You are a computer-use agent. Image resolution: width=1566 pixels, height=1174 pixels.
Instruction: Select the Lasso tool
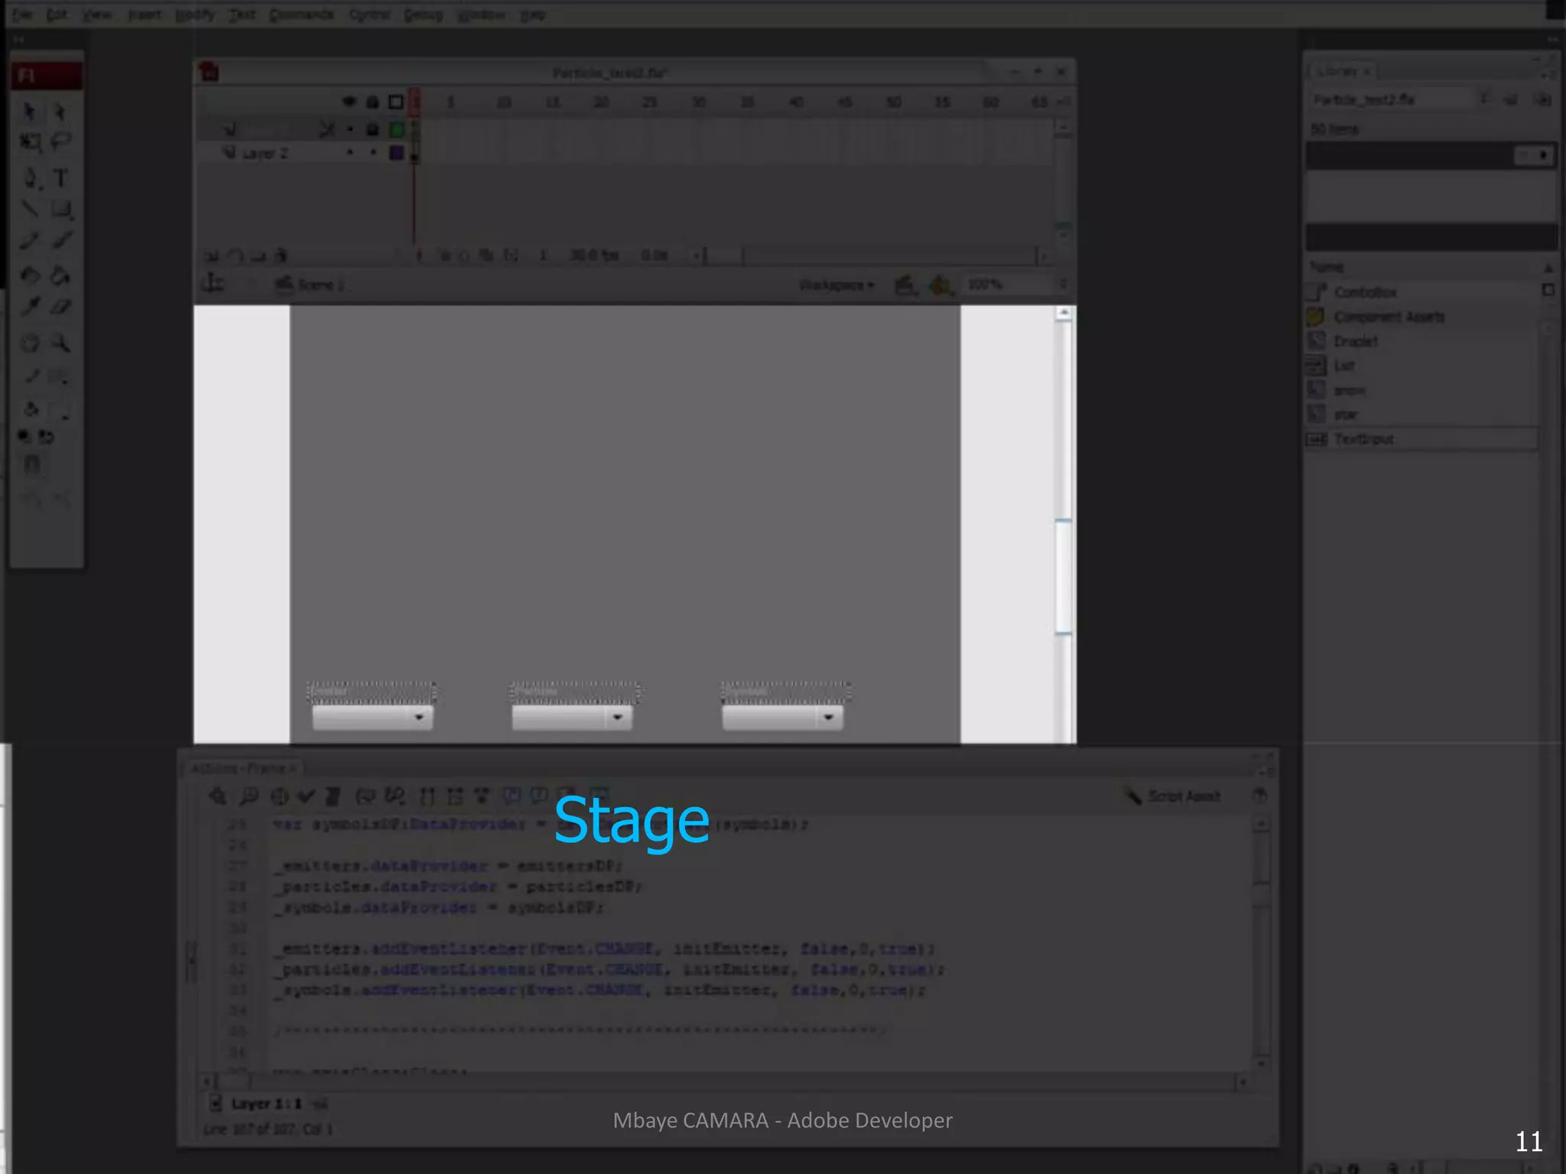click(60, 141)
